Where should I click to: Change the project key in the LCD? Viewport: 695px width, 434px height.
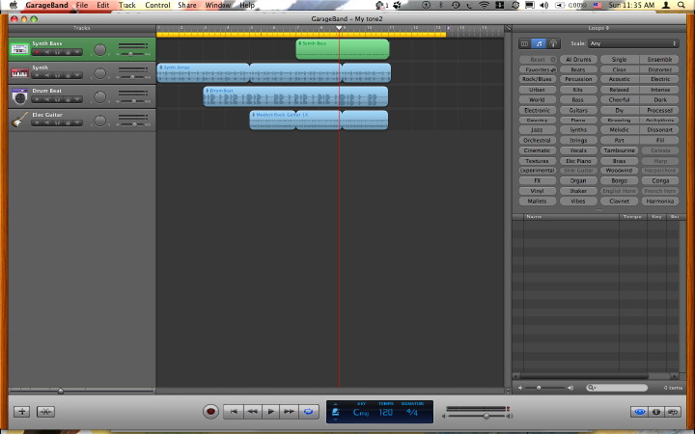pos(361,413)
